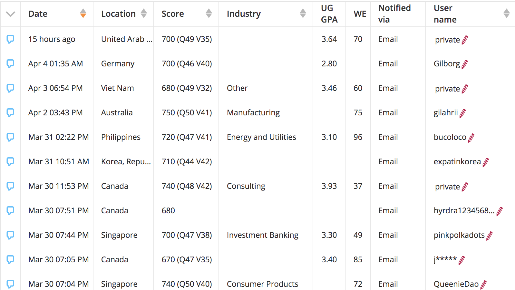This screenshot has width=515, height=290.
Task: Open comment icon for Mar 31 10:51 AM row
Action: point(10,162)
